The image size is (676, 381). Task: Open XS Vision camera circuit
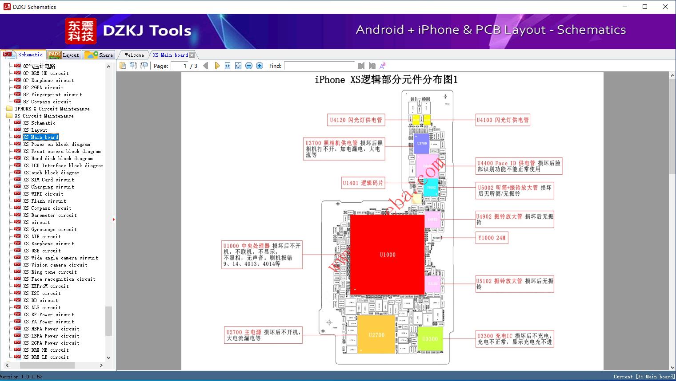click(x=55, y=265)
